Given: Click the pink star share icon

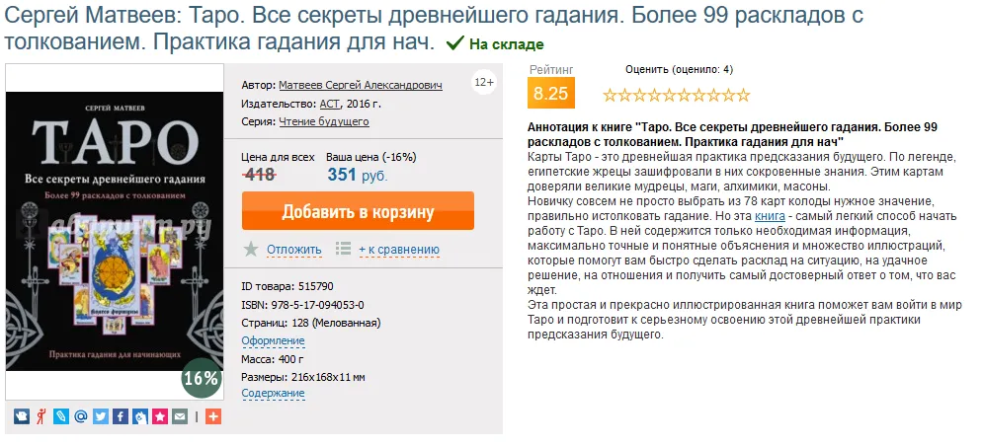Looking at the screenshot, I should pos(160,416).
